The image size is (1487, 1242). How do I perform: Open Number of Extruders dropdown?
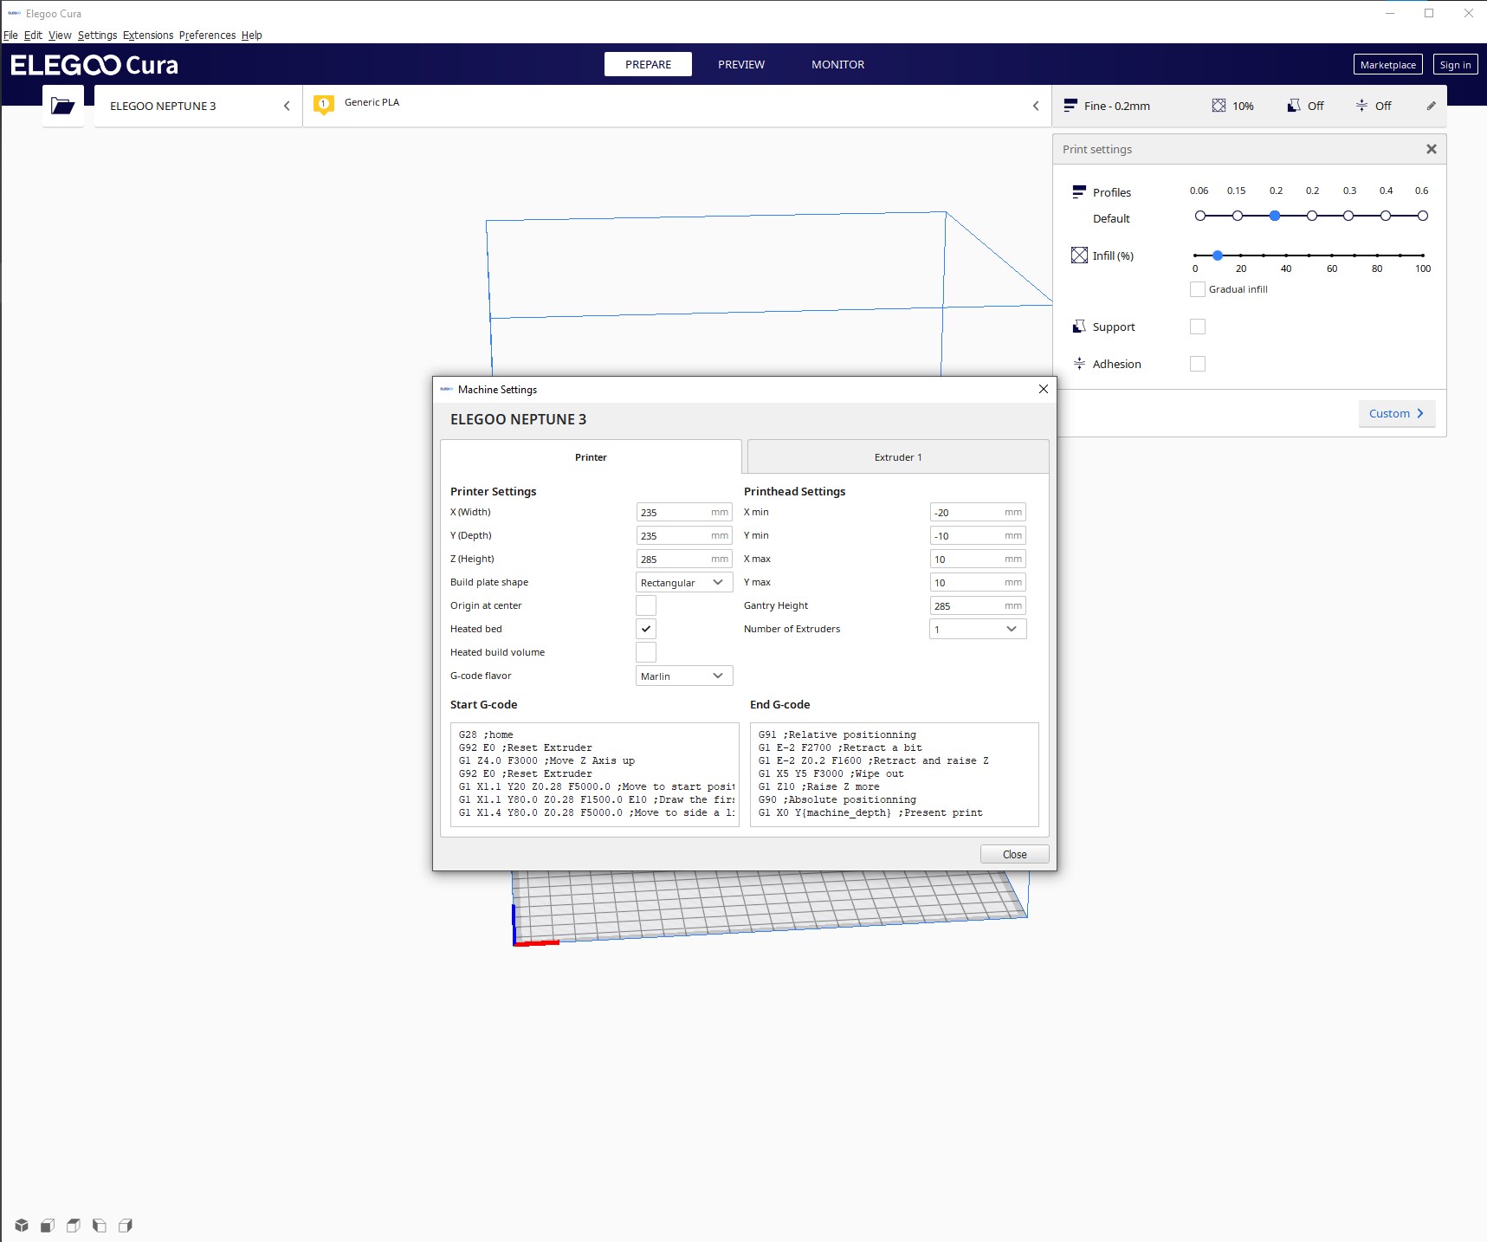coord(978,629)
